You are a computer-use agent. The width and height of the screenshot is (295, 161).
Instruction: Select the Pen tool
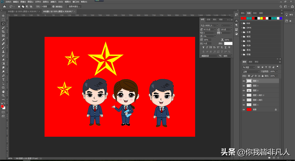pos(3,76)
